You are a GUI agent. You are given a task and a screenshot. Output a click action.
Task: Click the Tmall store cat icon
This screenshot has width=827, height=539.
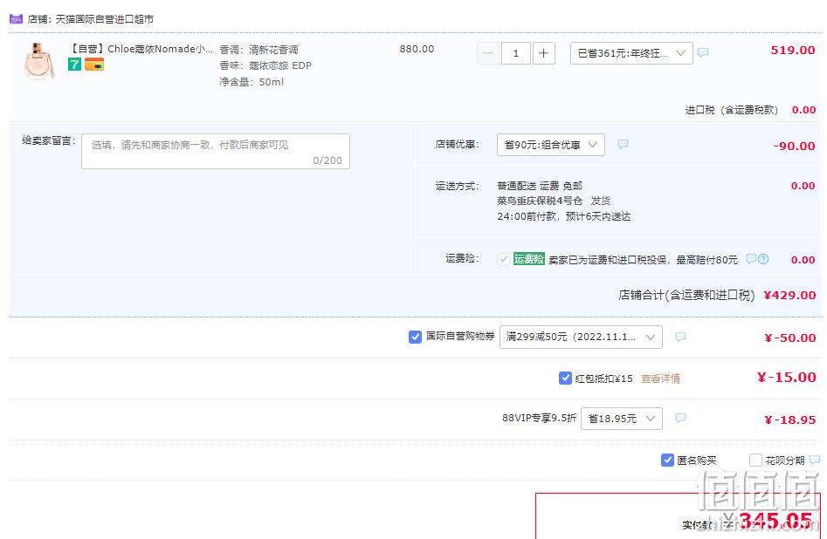[16, 19]
